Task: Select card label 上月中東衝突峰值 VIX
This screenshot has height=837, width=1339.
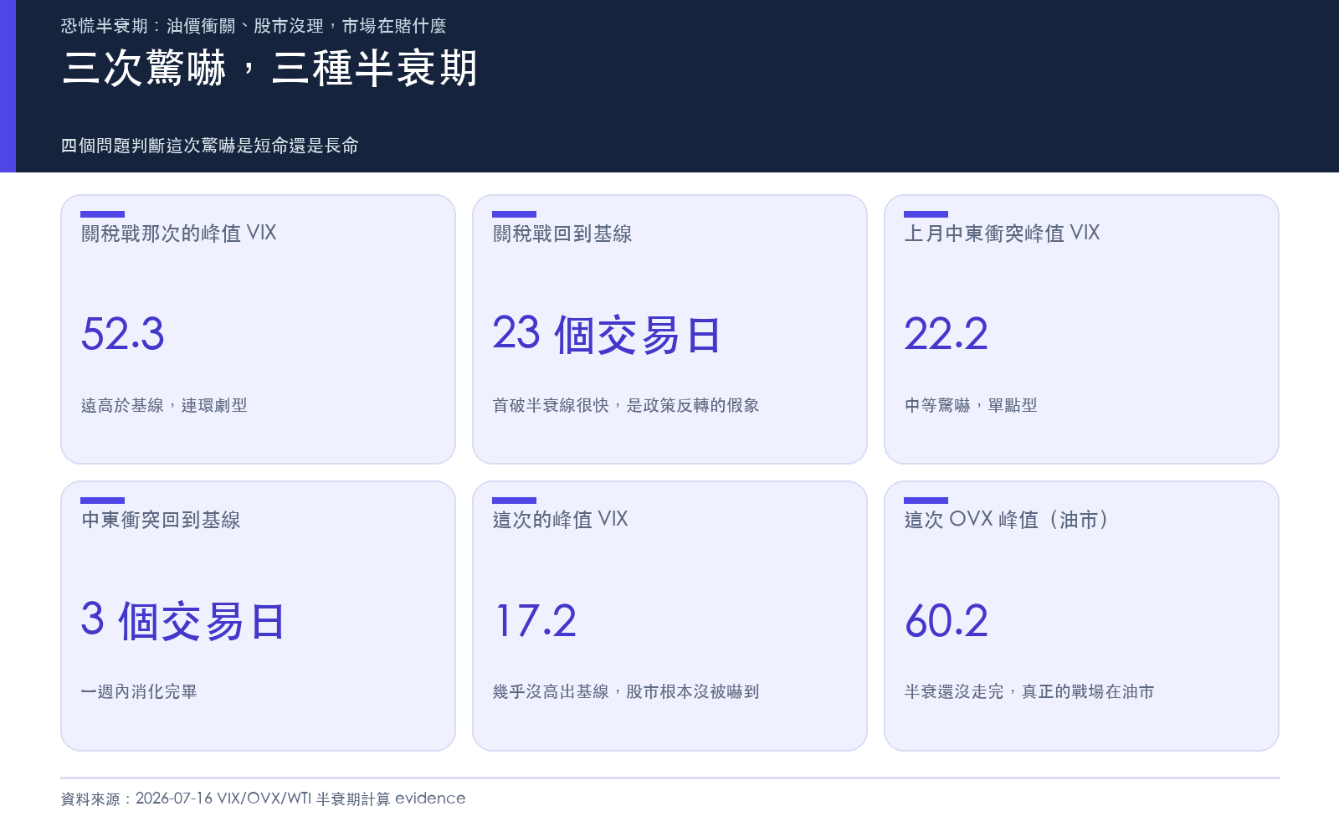Action: (x=1003, y=233)
